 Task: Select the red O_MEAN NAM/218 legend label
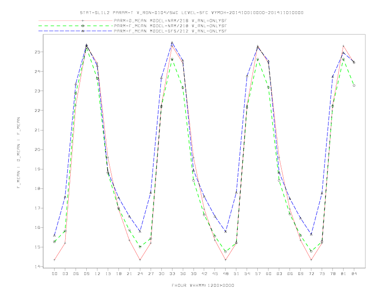point(170,20)
